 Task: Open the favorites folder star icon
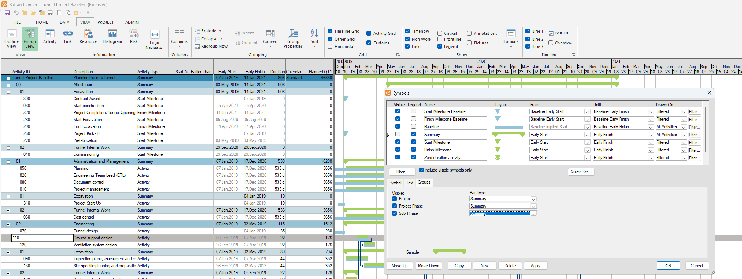[x=76, y=13]
